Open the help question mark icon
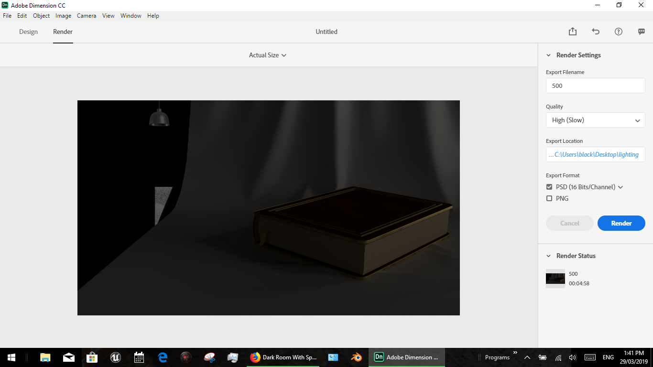This screenshot has height=367, width=653. pyautogui.click(x=619, y=32)
